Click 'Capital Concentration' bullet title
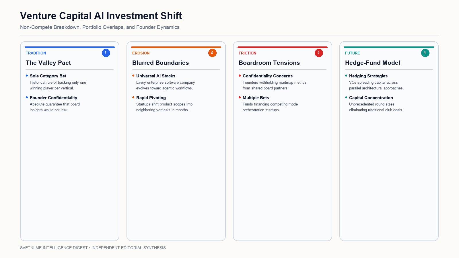 [x=371, y=98]
